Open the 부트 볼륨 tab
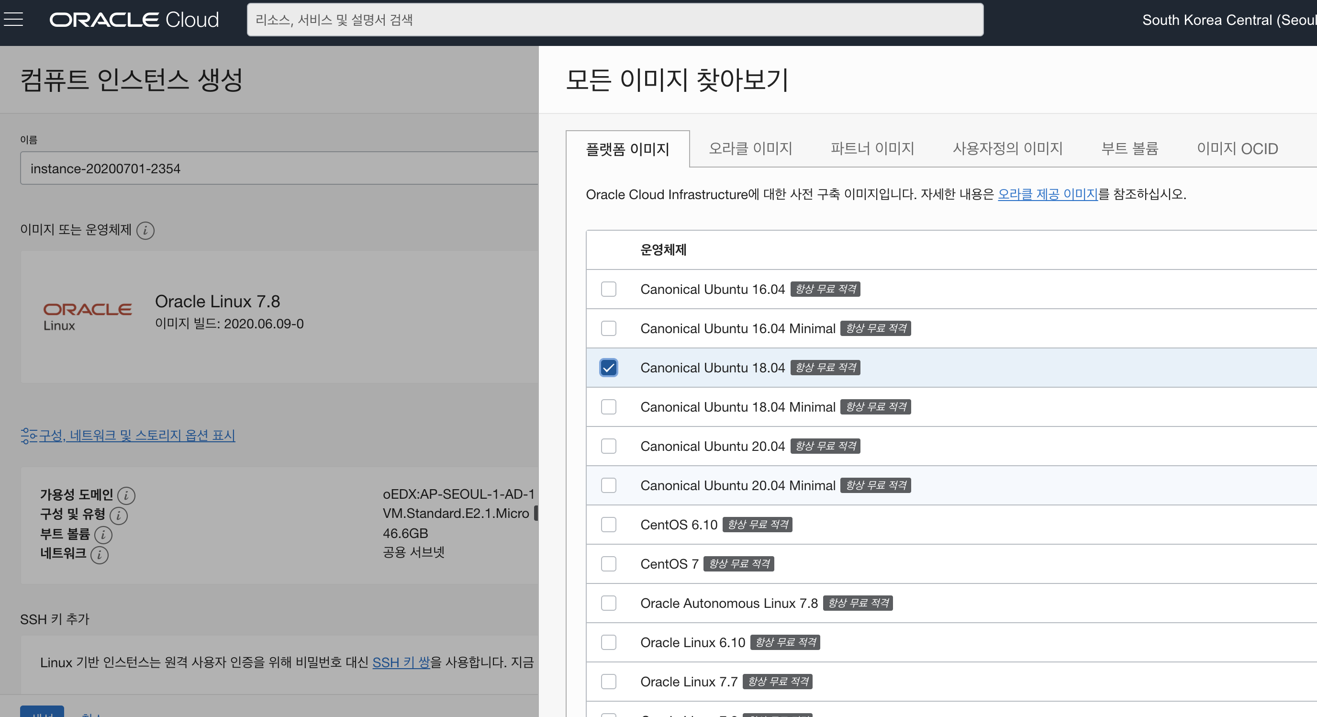 click(1129, 148)
